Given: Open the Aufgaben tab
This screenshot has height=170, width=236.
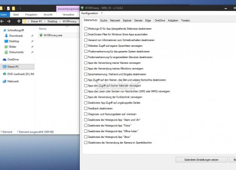Looking at the screenshot, I should (173, 20).
